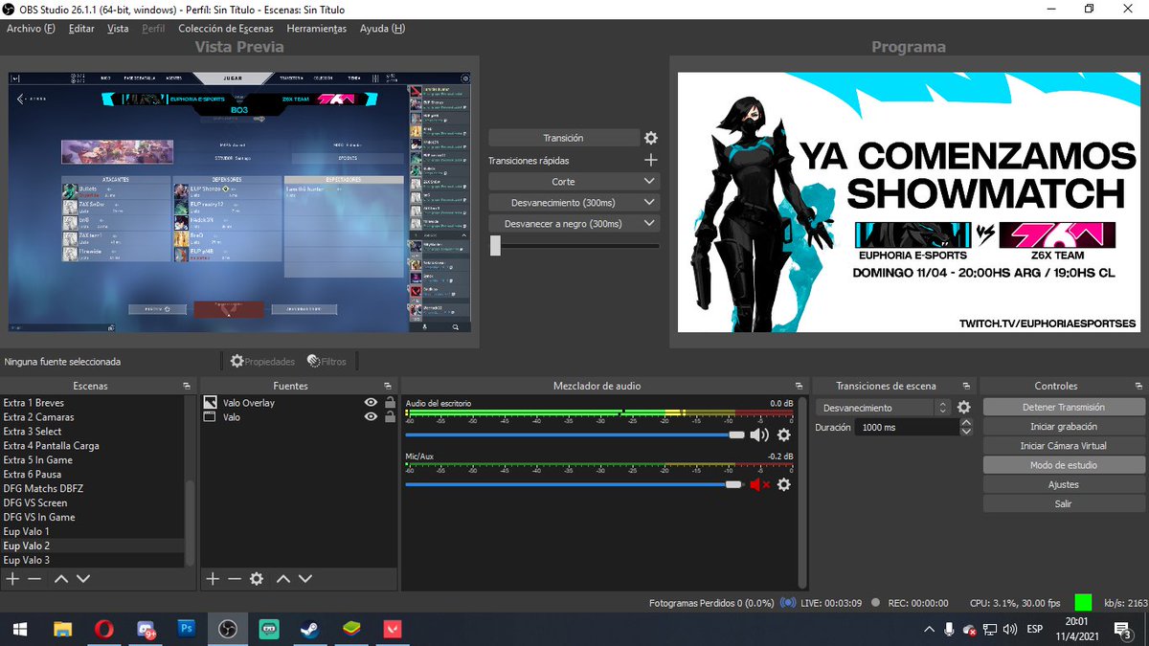Click the studio mode transition T-bar slider
Viewport: 1149px width, 646px height.
pos(574,246)
